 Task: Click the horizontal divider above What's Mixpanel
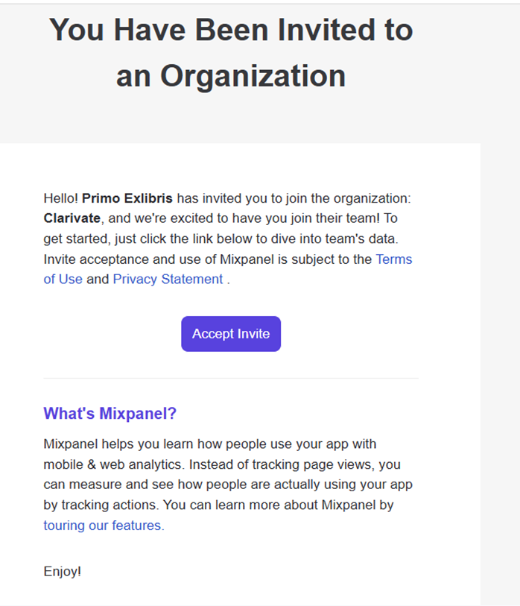pos(231,377)
